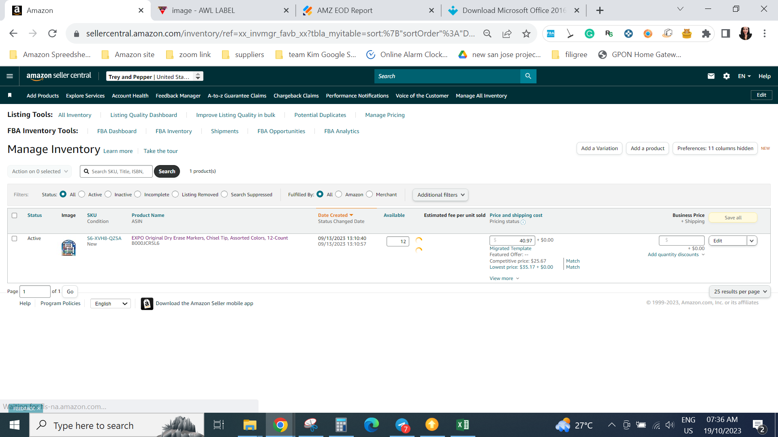Select Fulfilled By Merchant radio button
The height and width of the screenshot is (437, 778).
(x=370, y=194)
